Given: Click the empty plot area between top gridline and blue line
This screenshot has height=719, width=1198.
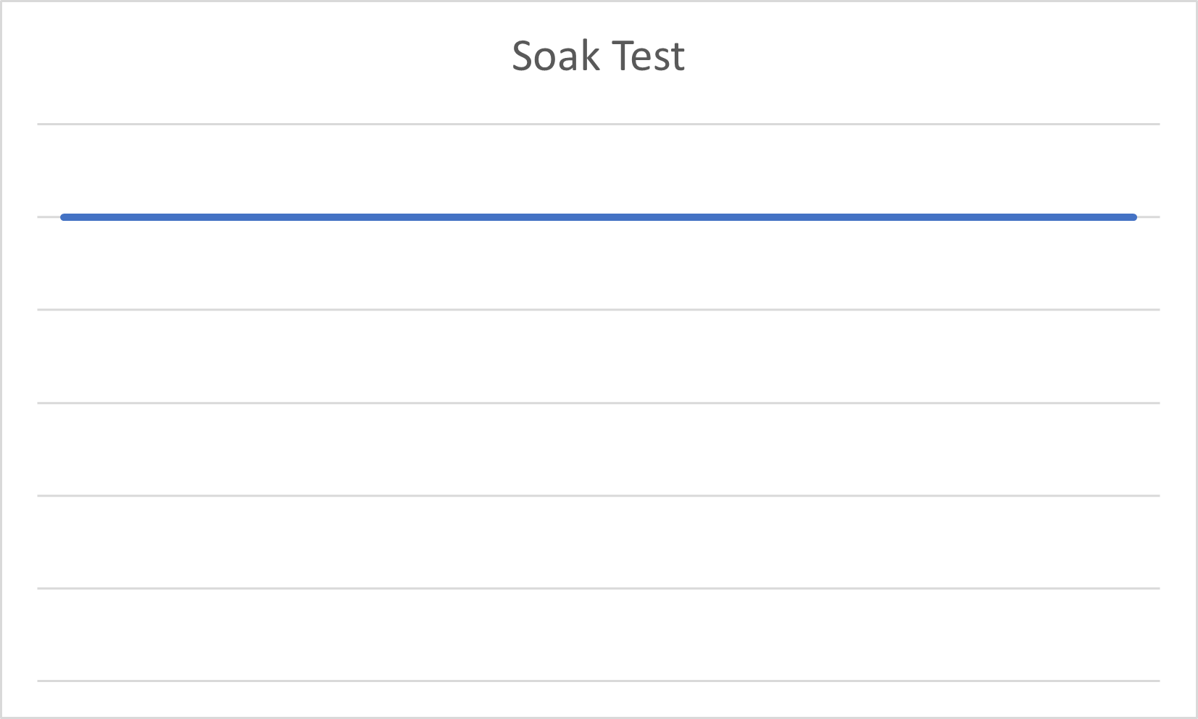Looking at the screenshot, I should (599, 170).
